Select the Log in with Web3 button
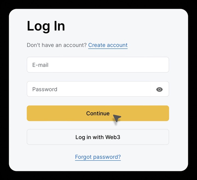Image resolution: width=197 pixels, height=180 pixels. [x=98, y=137]
